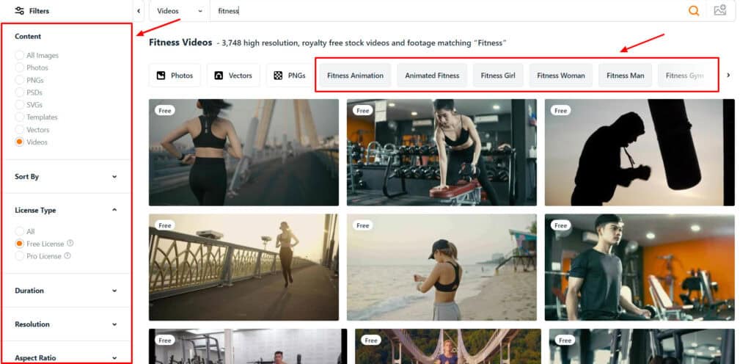Image resolution: width=751 pixels, height=364 pixels.
Task: Open the Videos search type dropdown
Action: point(180,10)
